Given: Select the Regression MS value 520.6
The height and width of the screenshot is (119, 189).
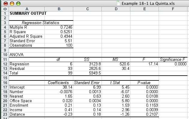Looking at the screenshot, I should (116, 64).
